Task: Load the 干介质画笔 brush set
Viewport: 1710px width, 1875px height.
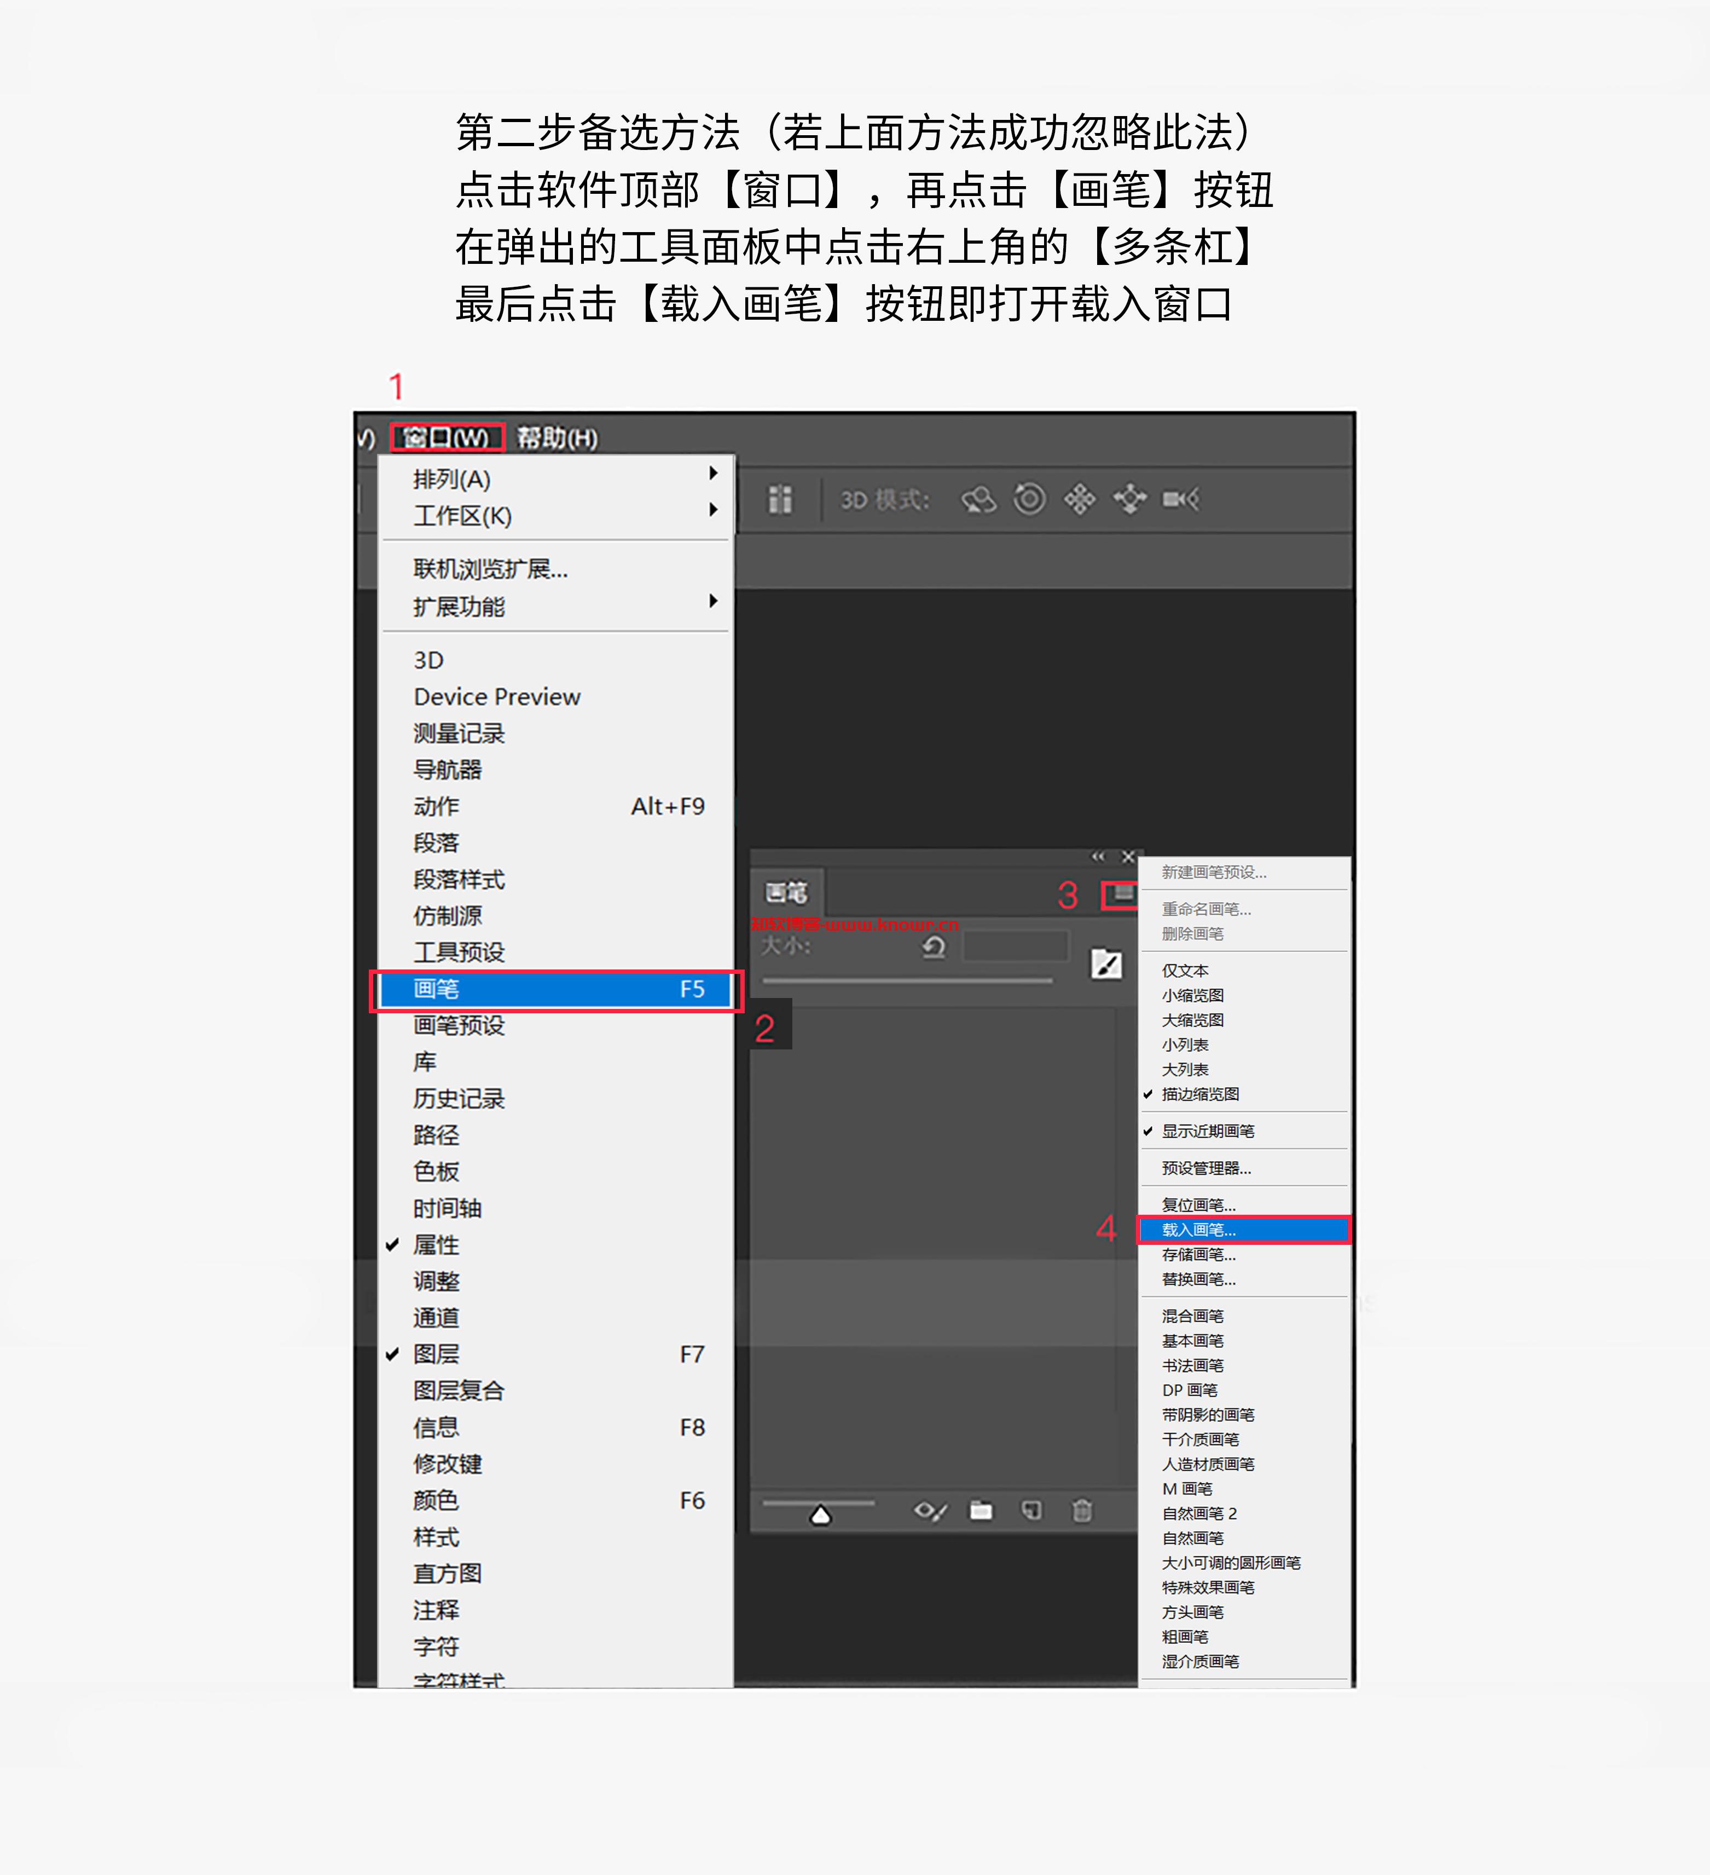Action: click(1244, 1439)
